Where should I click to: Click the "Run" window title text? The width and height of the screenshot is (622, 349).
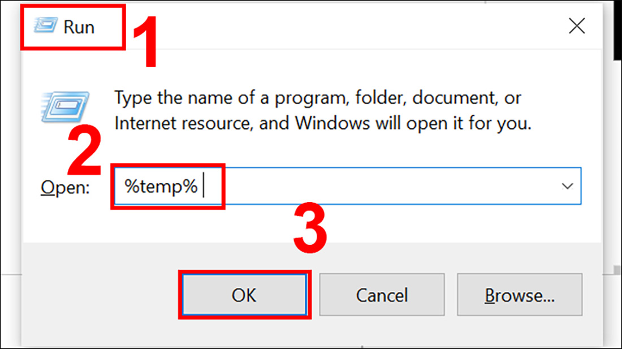[79, 27]
